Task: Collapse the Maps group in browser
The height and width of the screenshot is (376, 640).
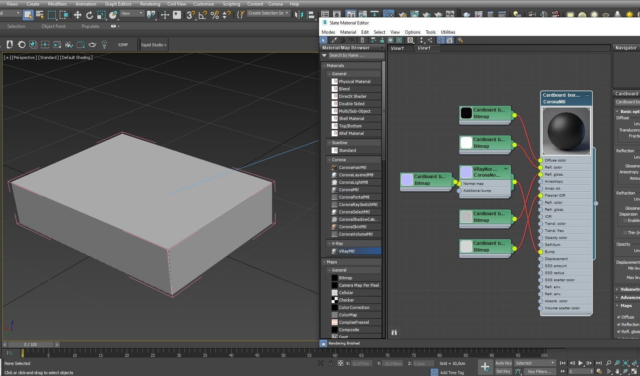Action: tap(325, 262)
